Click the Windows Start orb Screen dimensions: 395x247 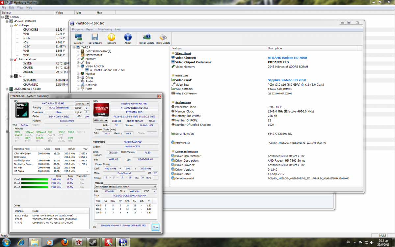point(7,242)
